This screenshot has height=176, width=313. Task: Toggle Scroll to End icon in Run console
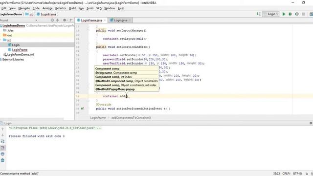[x=2, y=148]
